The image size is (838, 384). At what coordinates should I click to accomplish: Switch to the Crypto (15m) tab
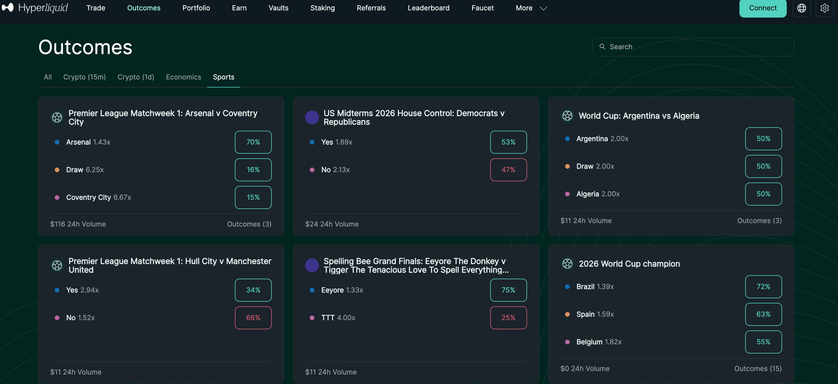click(x=84, y=77)
